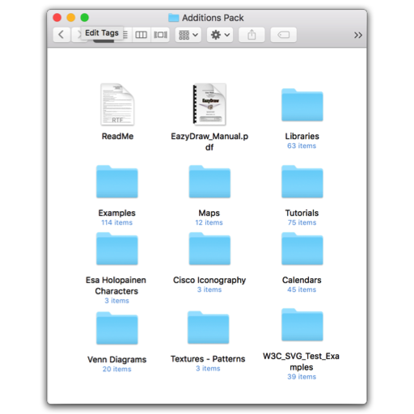Click the '12 items' count text
The height and width of the screenshot is (414, 414).
(209, 222)
